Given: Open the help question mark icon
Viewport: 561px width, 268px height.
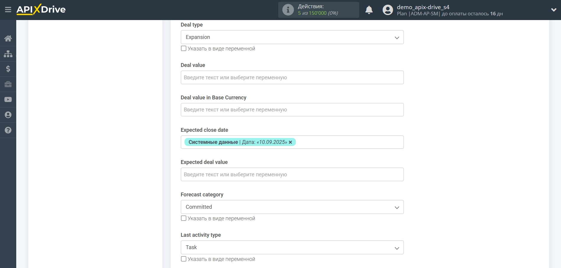Looking at the screenshot, I should click(8, 130).
